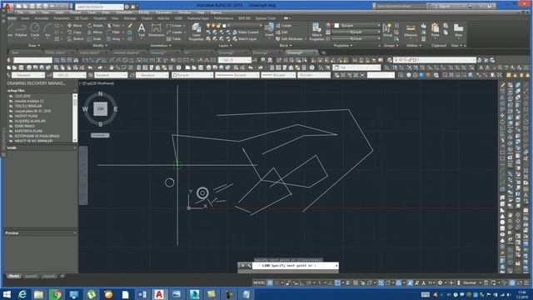The width and height of the screenshot is (533, 300).
Task: Collapse the Preview section
Action: (x=75, y=233)
